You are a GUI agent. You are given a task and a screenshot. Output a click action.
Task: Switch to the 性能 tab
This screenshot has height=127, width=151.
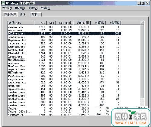(x=36, y=15)
